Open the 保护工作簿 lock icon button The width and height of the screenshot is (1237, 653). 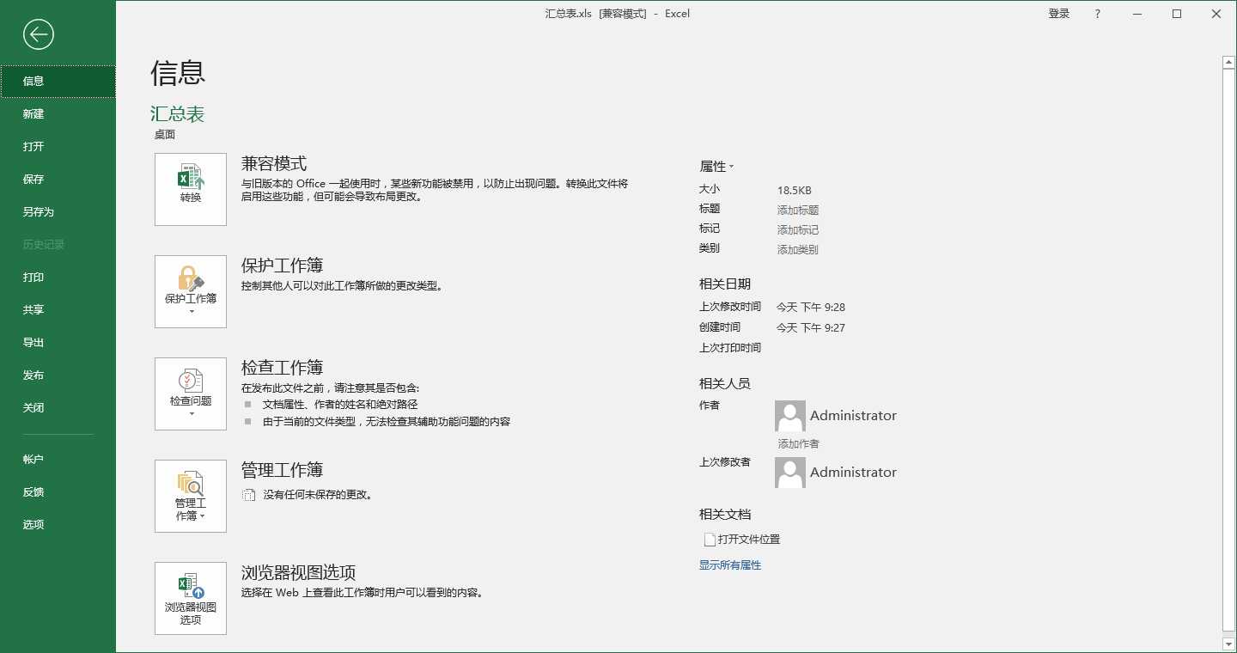tap(191, 291)
